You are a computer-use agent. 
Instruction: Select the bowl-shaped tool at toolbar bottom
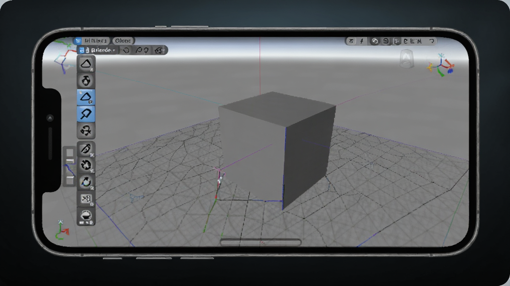[86, 216]
